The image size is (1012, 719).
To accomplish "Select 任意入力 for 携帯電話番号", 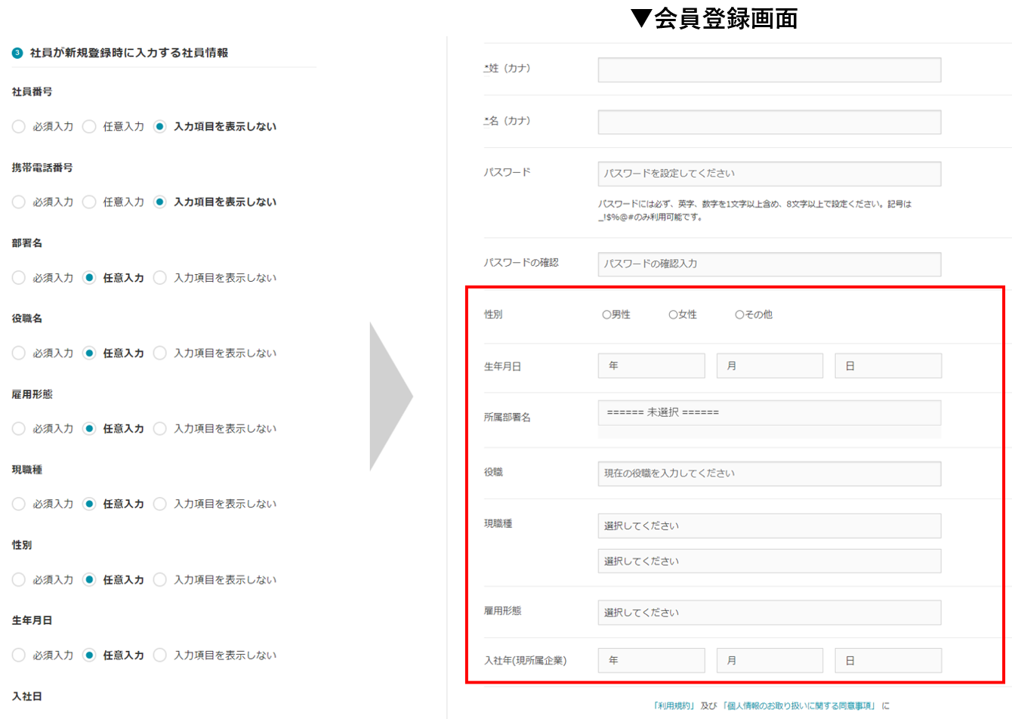I will click(x=89, y=202).
